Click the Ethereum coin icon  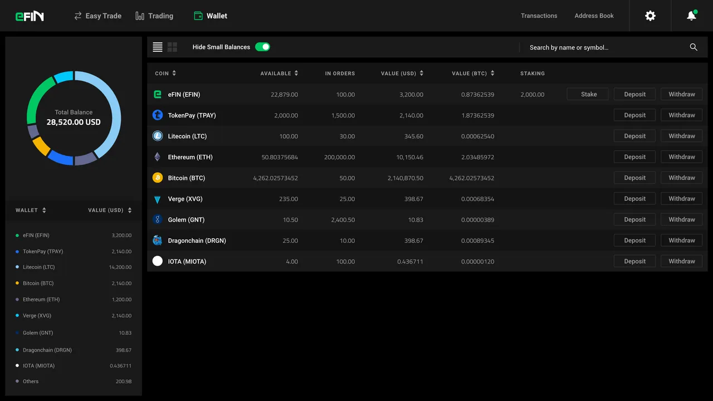tap(158, 157)
